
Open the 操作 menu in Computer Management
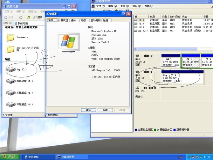[112, 6]
